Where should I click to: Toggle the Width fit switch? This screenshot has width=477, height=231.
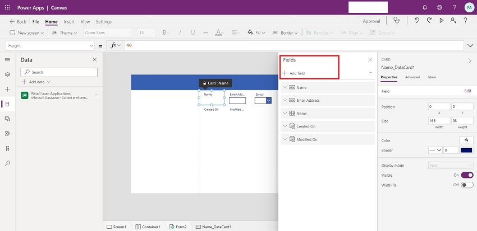point(467,185)
